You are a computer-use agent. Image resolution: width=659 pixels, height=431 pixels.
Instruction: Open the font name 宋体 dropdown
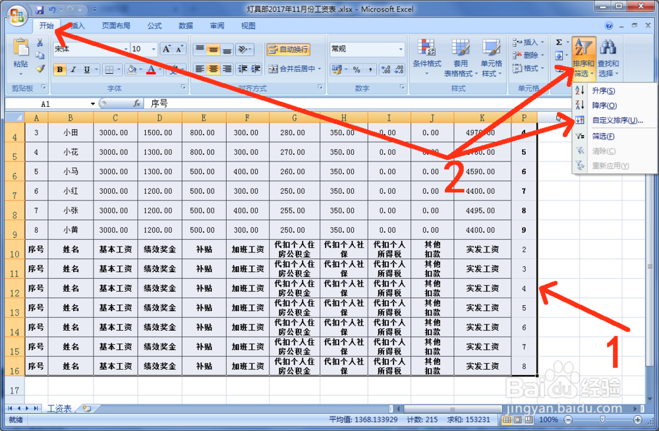[x=125, y=49]
